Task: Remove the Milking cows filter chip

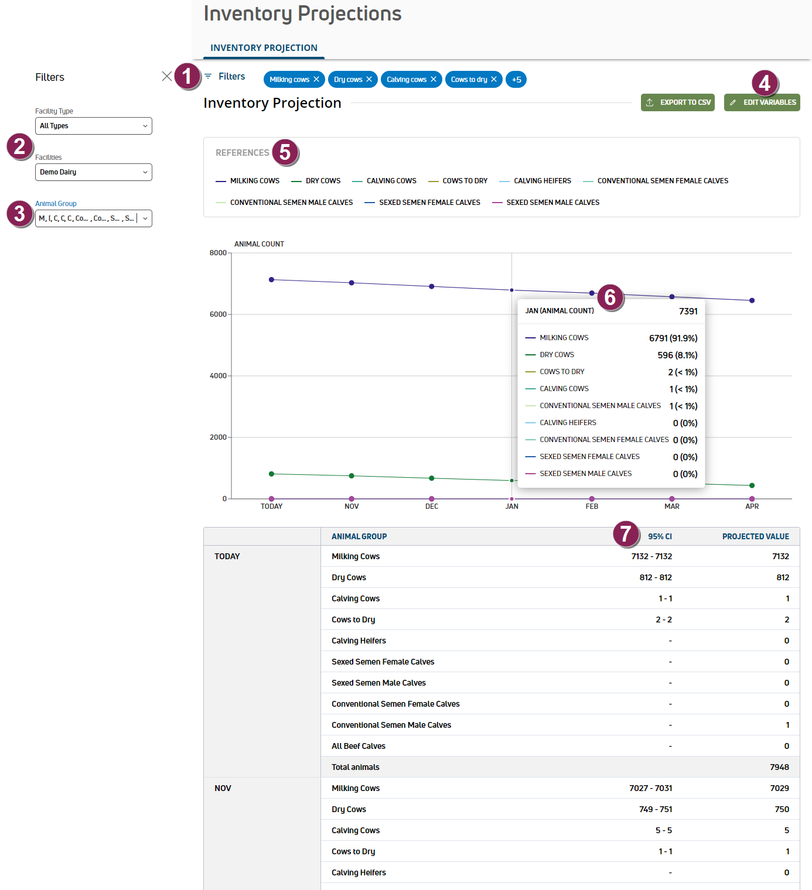Action: click(x=316, y=80)
